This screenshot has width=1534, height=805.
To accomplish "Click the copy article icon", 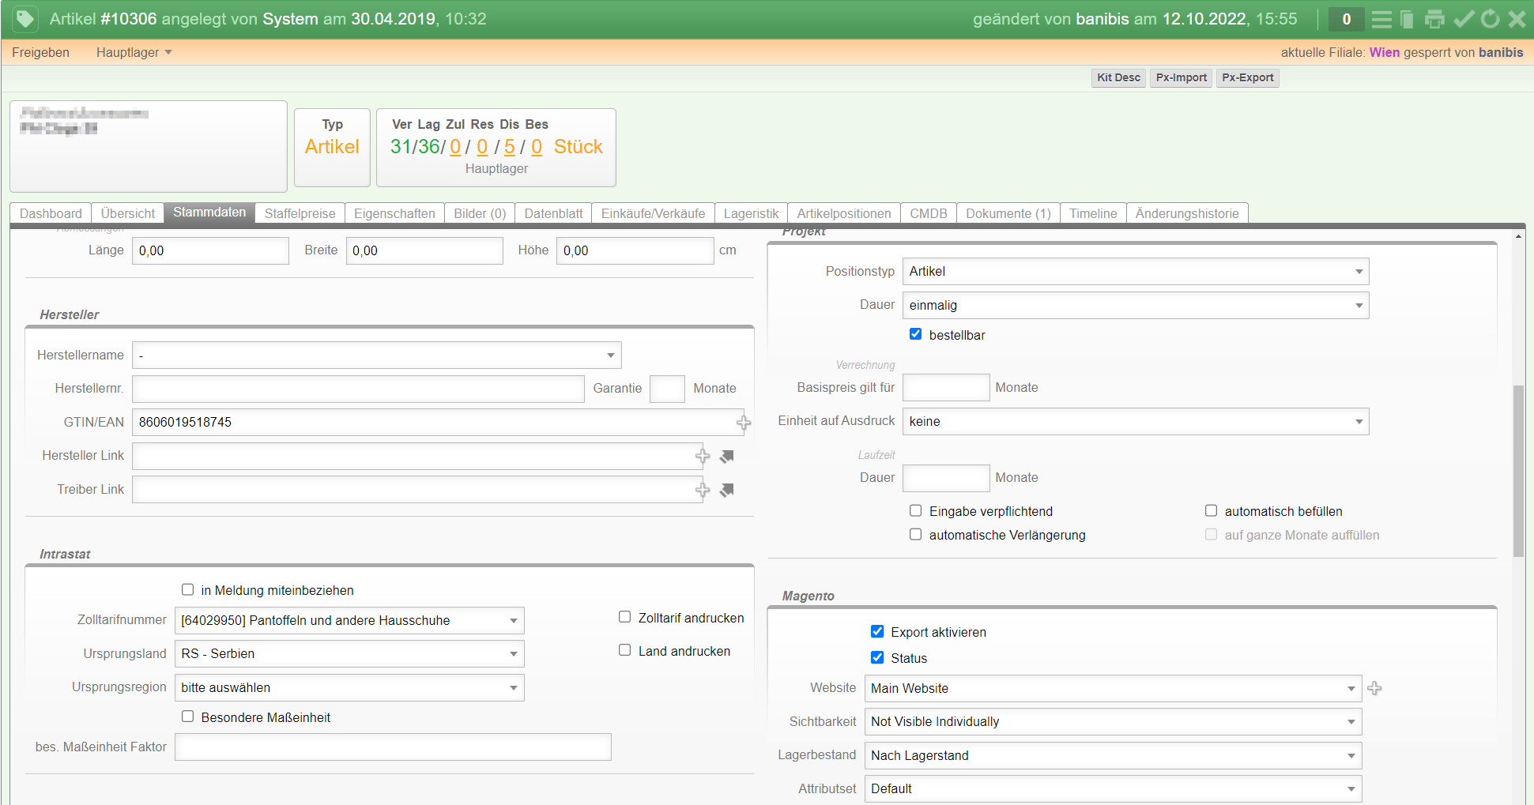I will (1407, 19).
